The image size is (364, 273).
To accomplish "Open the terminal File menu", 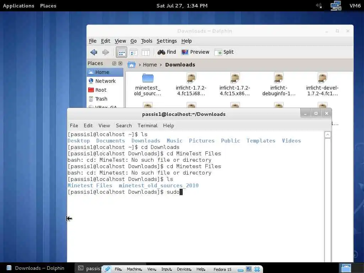I will (x=74, y=125).
